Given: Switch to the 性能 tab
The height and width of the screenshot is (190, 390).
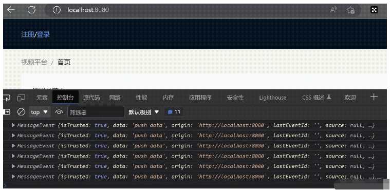Looking at the screenshot, I should click(x=141, y=98).
